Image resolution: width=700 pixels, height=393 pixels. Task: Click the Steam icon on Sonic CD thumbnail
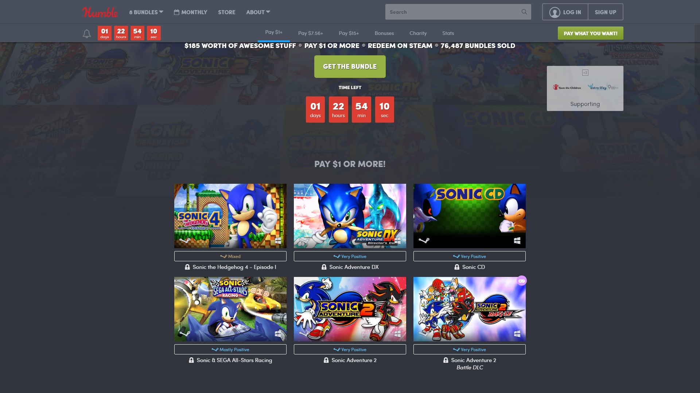[424, 241]
